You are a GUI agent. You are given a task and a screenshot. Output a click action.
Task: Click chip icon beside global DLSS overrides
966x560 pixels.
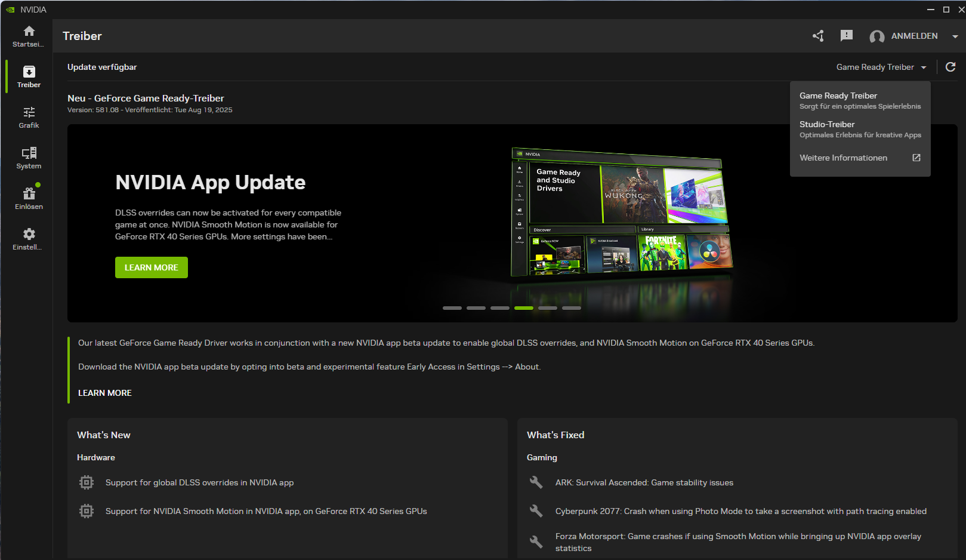click(87, 482)
